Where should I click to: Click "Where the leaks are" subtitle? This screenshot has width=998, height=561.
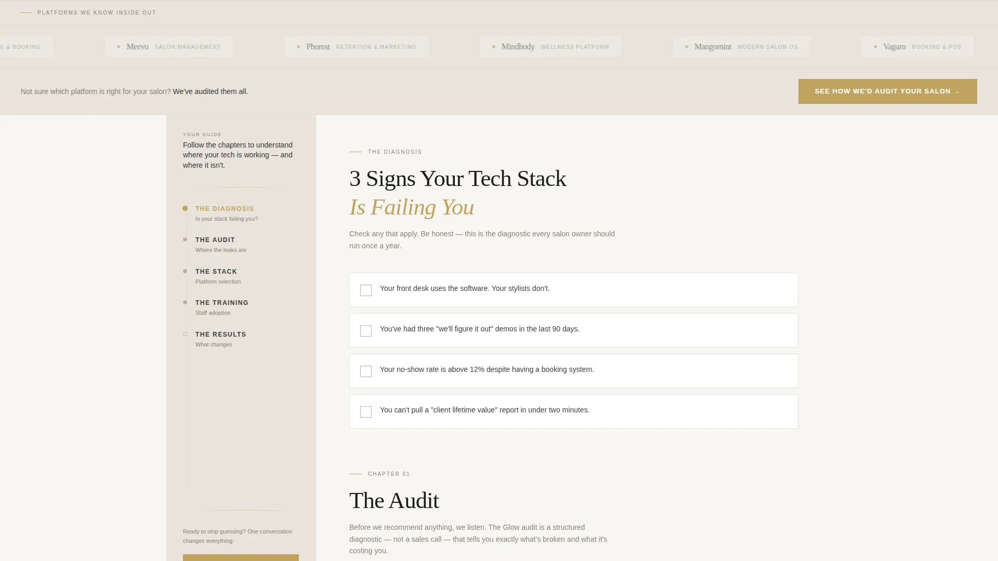tap(221, 250)
